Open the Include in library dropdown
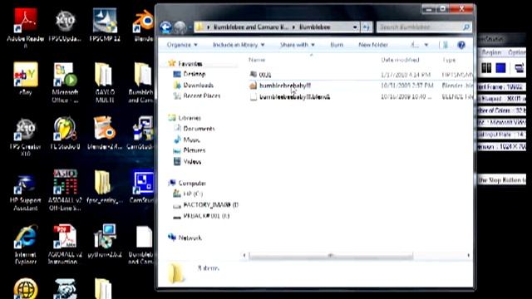The width and height of the screenshot is (532, 299). 239,45
